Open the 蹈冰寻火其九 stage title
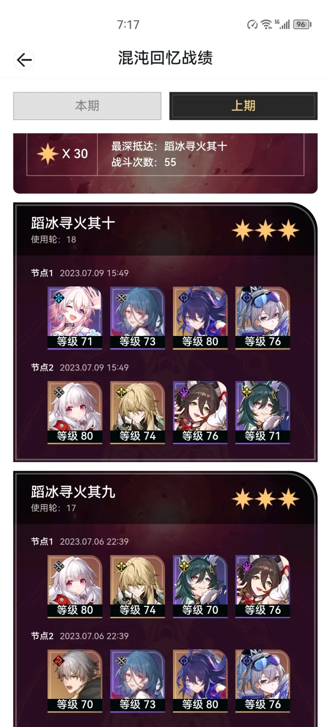Image resolution: width=330 pixels, height=727 pixels. click(73, 492)
